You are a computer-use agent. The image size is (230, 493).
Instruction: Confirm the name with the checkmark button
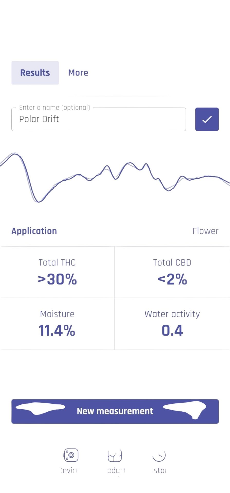click(x=207, y=119)
